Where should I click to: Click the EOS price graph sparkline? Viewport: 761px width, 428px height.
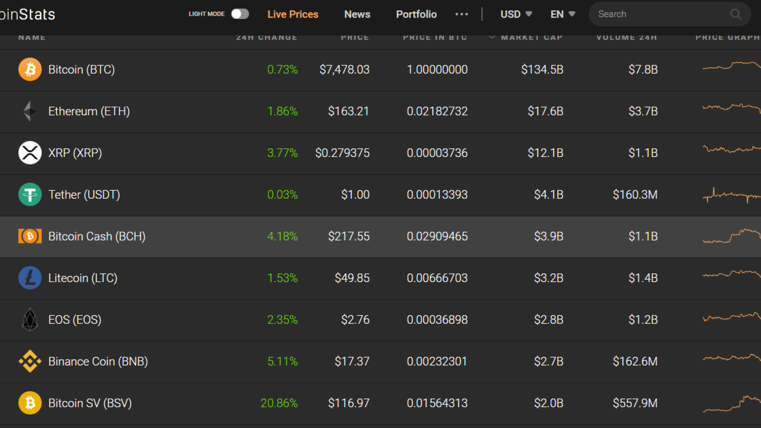click(732, 316)
